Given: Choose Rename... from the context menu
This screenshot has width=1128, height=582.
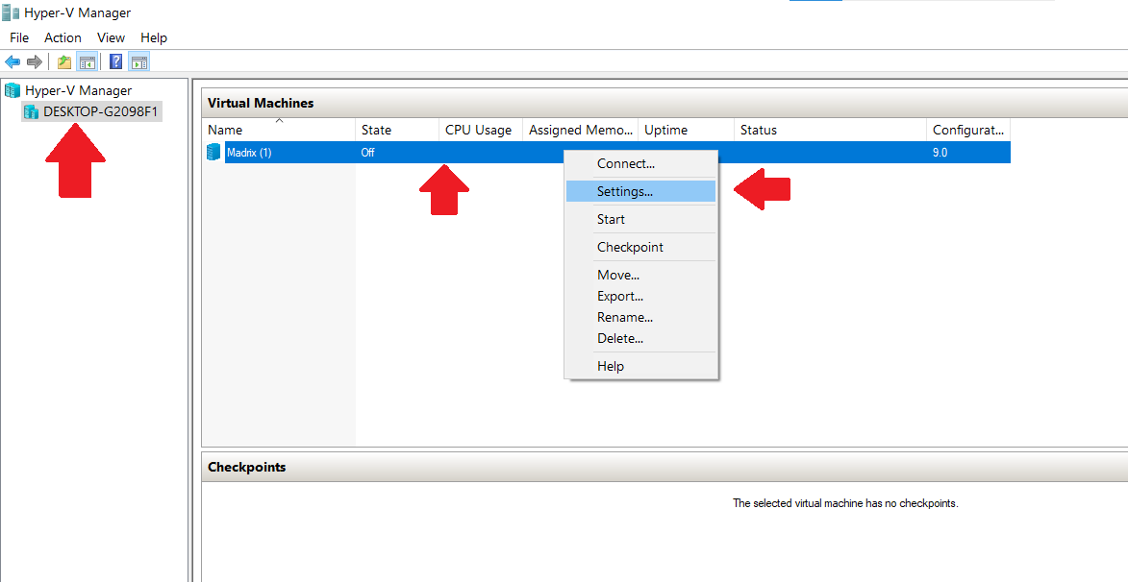Looking at the screenshot, I should (x=641, y=317).
